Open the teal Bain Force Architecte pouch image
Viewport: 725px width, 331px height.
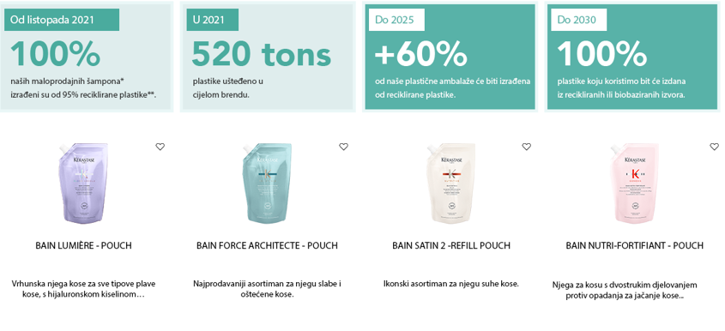(267, 183)
